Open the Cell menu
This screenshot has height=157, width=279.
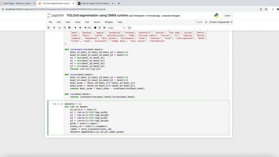pos(87,22)
